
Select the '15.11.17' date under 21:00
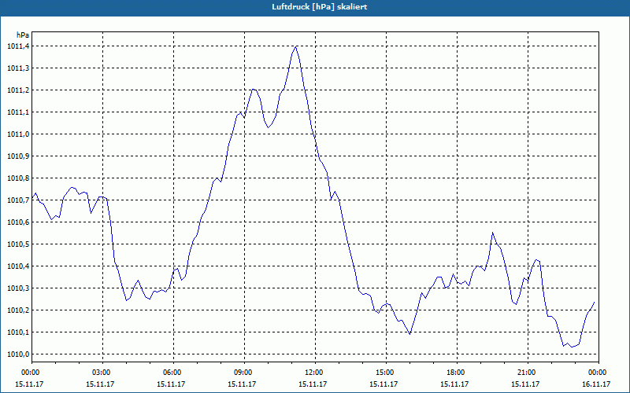point(525,384)
